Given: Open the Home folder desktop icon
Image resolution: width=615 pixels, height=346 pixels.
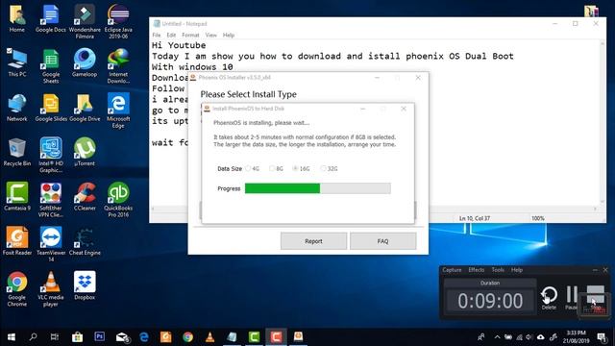Looking at the screenshot, I should pyautogui.click(x=17, y=19).
